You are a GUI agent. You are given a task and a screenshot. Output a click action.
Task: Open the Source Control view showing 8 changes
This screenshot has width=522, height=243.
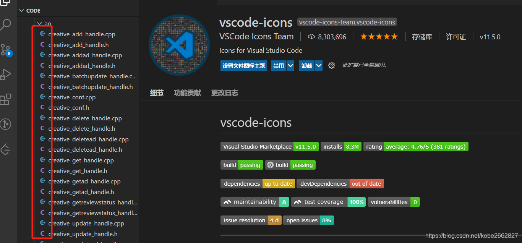[6, 49]
